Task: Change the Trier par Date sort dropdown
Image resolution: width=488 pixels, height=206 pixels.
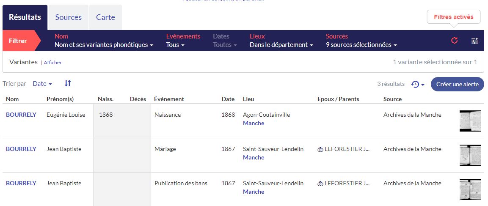Action: [x=42, y=84]
